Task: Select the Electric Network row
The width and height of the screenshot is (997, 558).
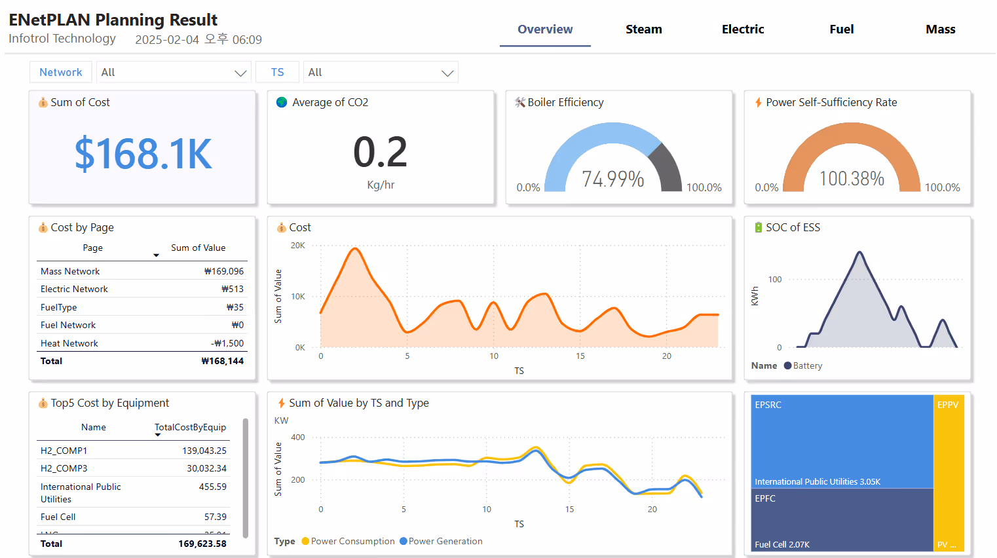Action: 142,289
